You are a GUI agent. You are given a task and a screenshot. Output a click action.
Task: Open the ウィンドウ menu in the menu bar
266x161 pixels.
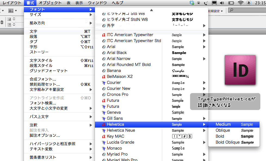[x=97, y=3]
